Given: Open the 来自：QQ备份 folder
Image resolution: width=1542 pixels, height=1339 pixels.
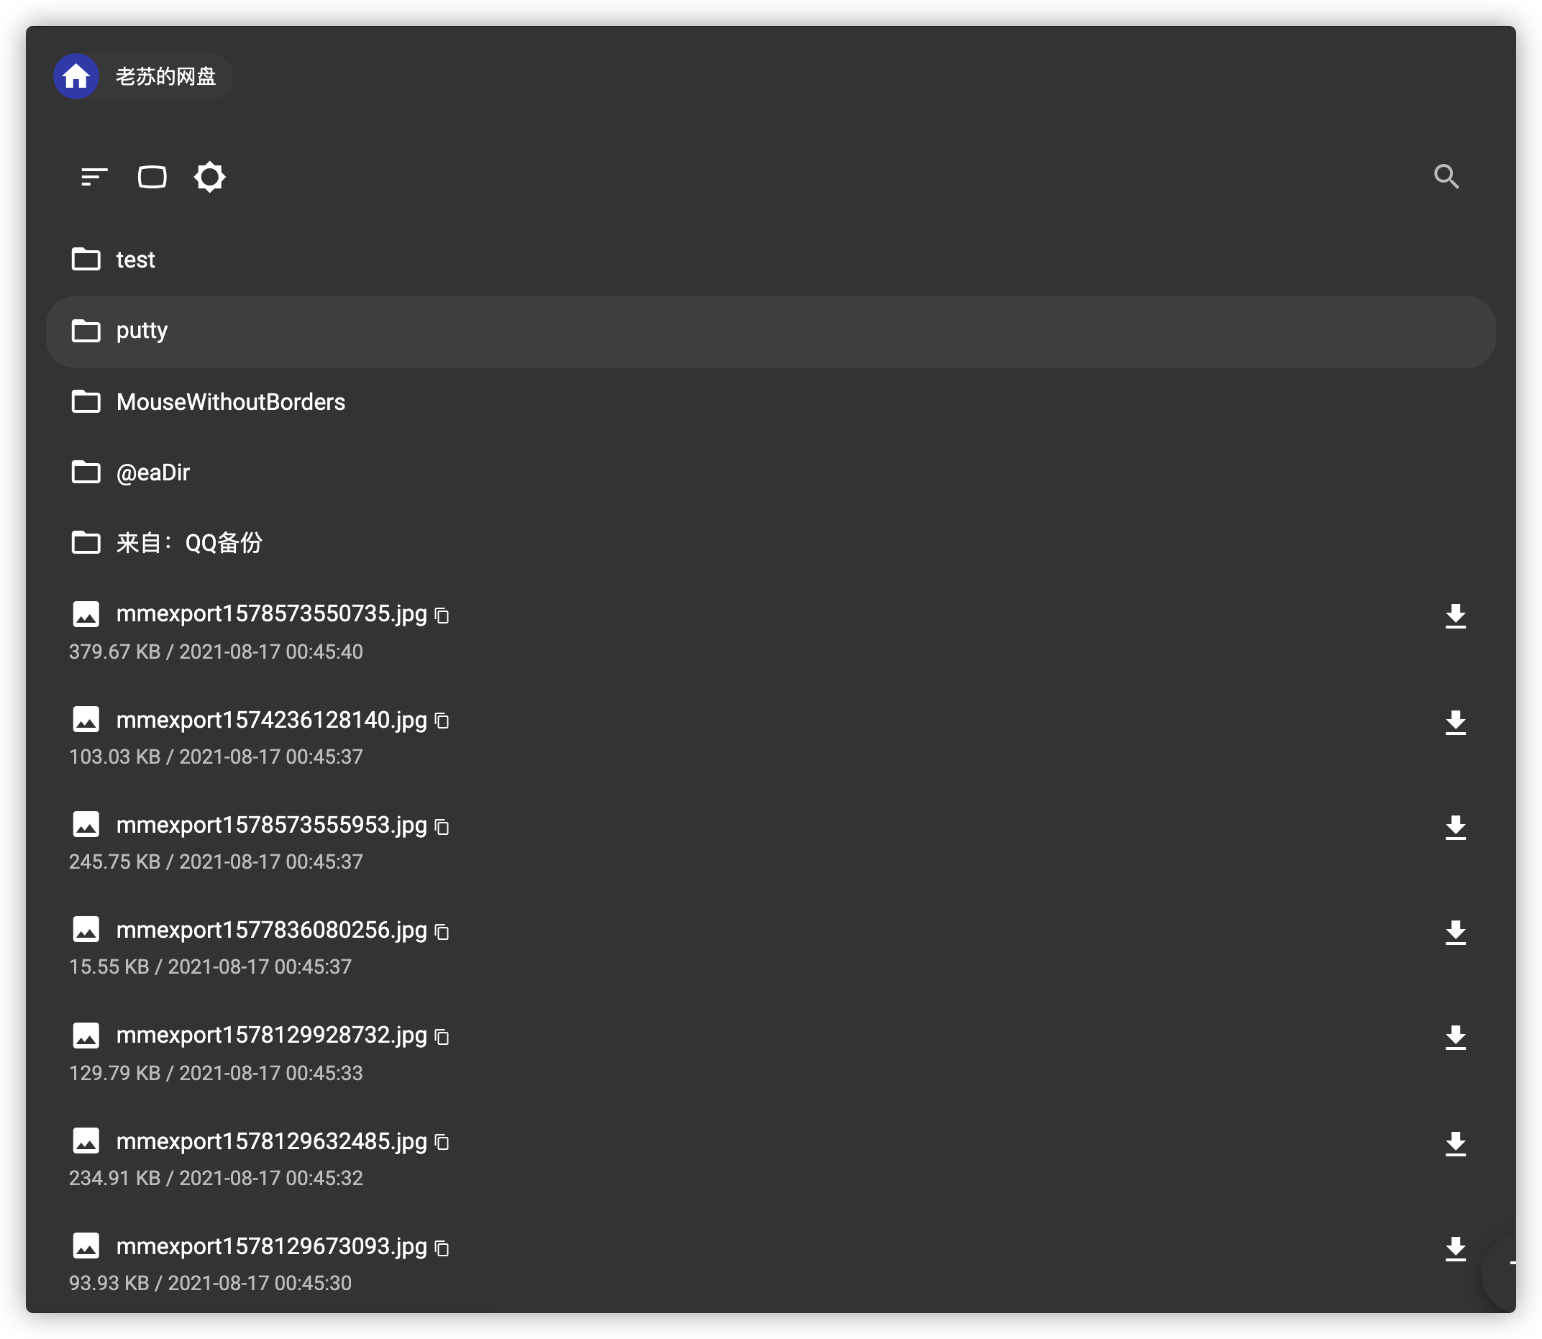Looking at the screenshot, I should [x=189, y=543].
